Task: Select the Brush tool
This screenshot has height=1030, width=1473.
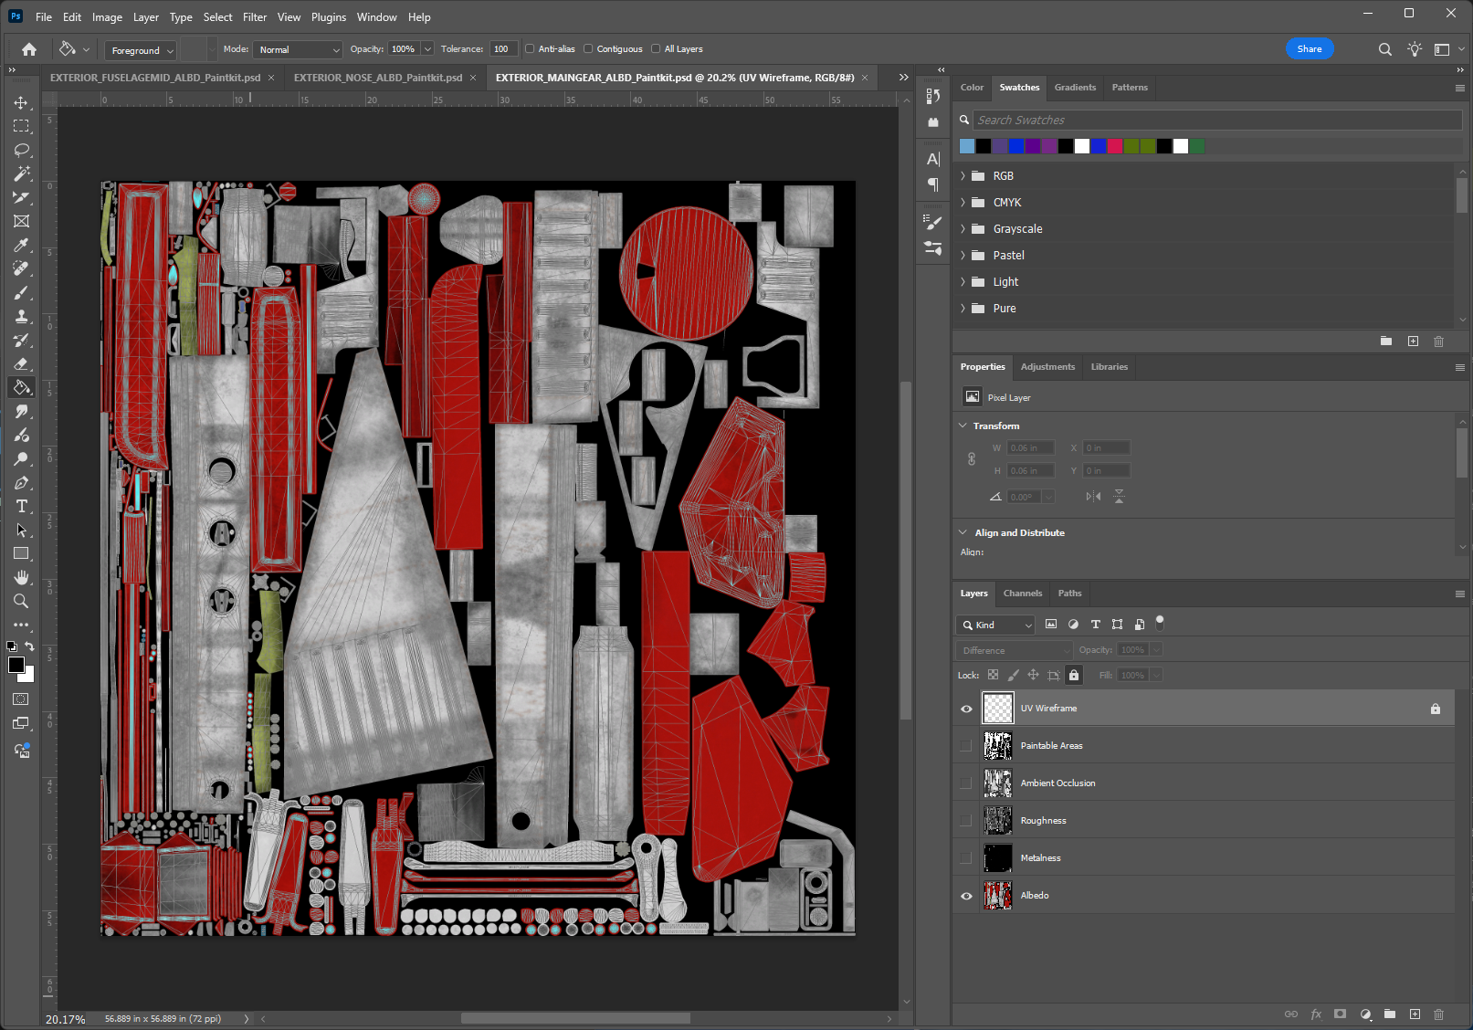Action: click(21, 292)
